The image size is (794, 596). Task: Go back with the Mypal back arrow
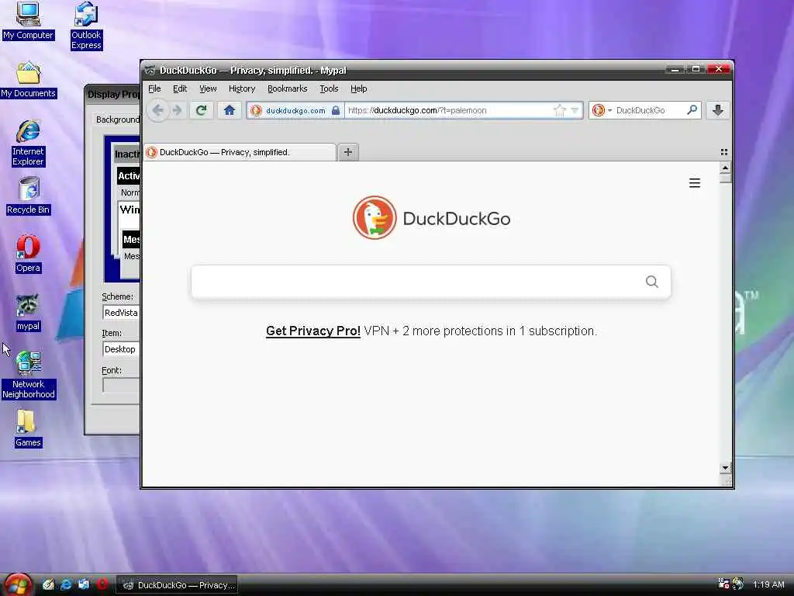[158, 110]
